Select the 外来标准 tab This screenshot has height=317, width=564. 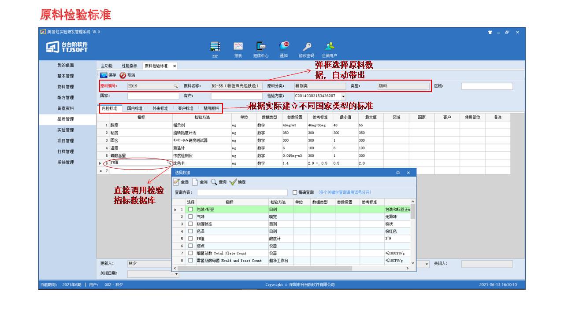point(160,108)
